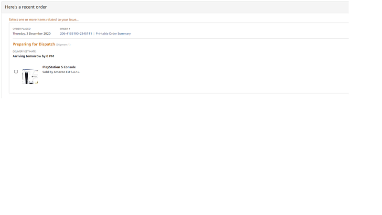Click the PlayStation 5 Console title
The height and width of the screenshot is (215, 382).
click(x=59, y=67)
